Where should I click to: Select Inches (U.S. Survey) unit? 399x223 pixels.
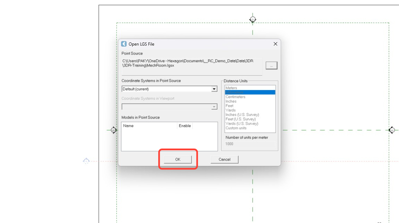250,115
